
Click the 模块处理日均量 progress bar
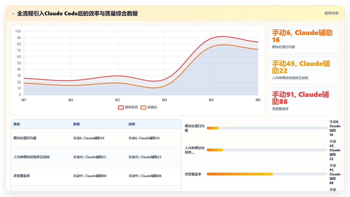[267, 128]
